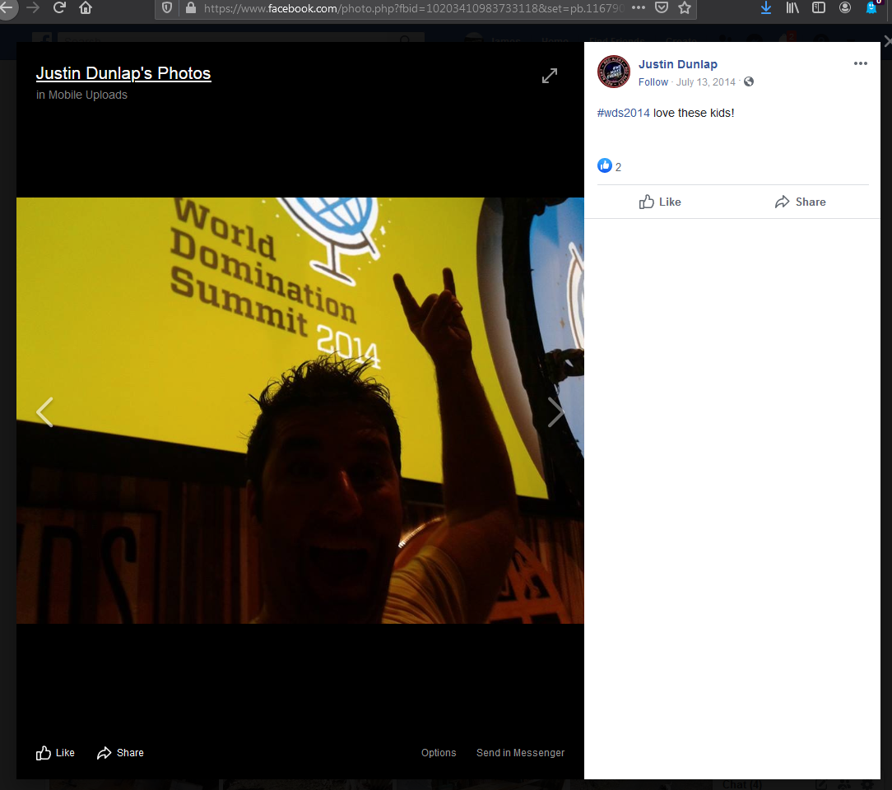Image resolution: width=892 pixels, height=790 pixels.
Task: Share the photo below the image
Action: click(x=120, y=753)
